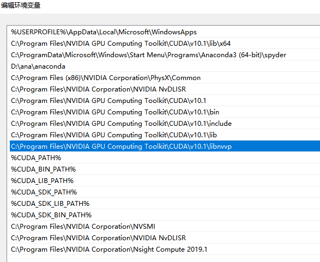Select the %CUDA_LIB_PATH% entry
This screenshot has width=320, height=262.
point(165,180)
